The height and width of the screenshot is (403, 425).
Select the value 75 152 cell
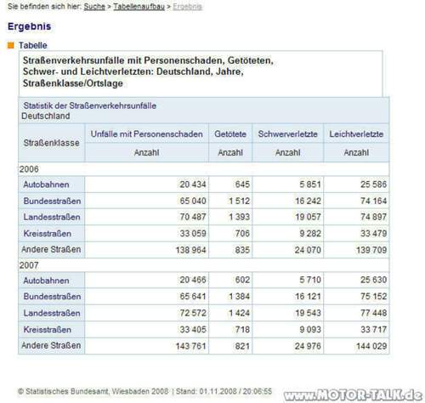pyautogui.click(x=356, y=297)
